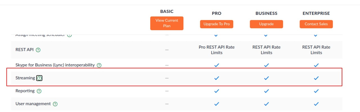Click the Streaming feature label
Image resolution: width=360 pixels, height=112 pixels.
[25, 78]
